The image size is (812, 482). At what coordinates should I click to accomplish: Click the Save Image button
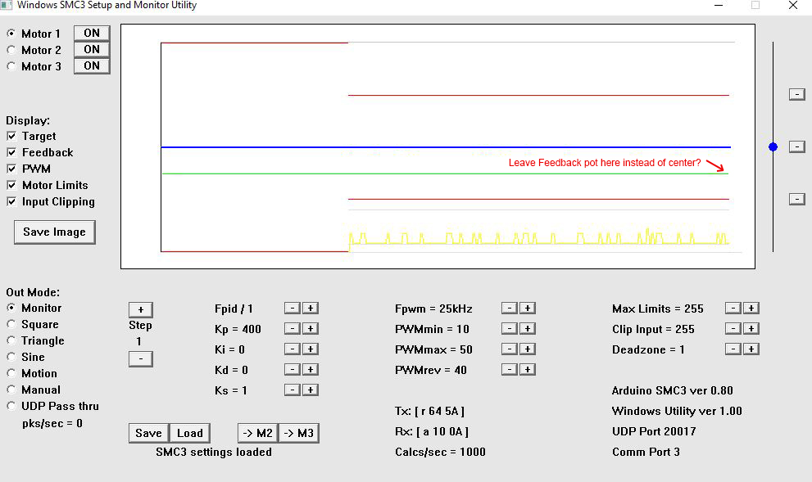tap(54, 232)
